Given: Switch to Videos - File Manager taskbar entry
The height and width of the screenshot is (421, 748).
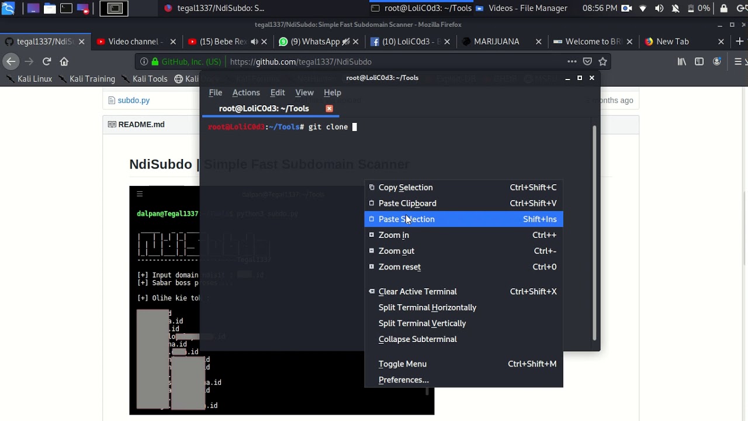Looking at the screenshot, I should tap(521, 8).
